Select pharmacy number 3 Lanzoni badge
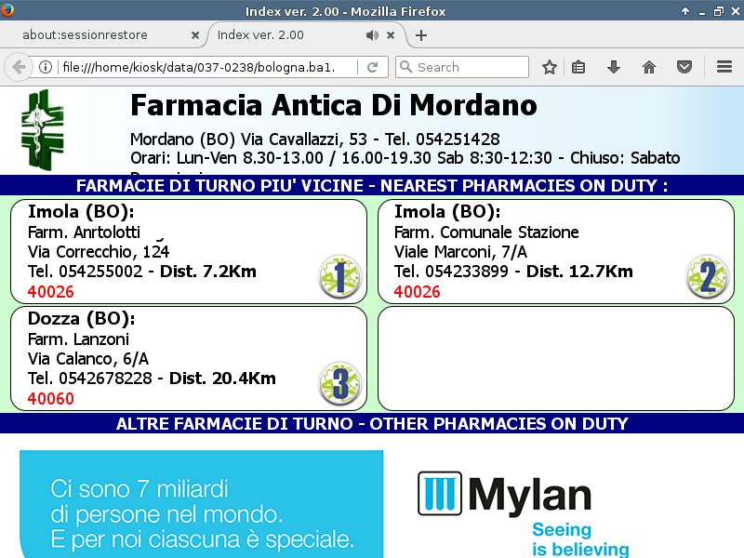744x558 pixels. pos(339,383)
